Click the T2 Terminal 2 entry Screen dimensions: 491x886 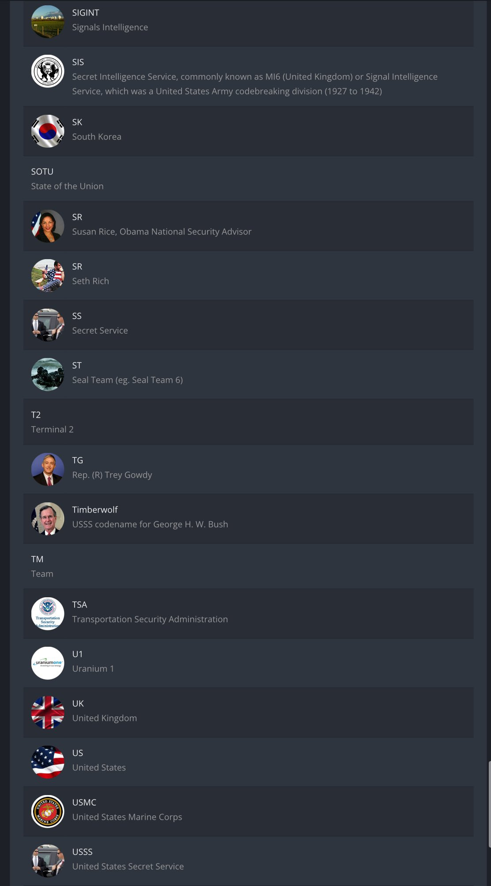tap(249, 422)
